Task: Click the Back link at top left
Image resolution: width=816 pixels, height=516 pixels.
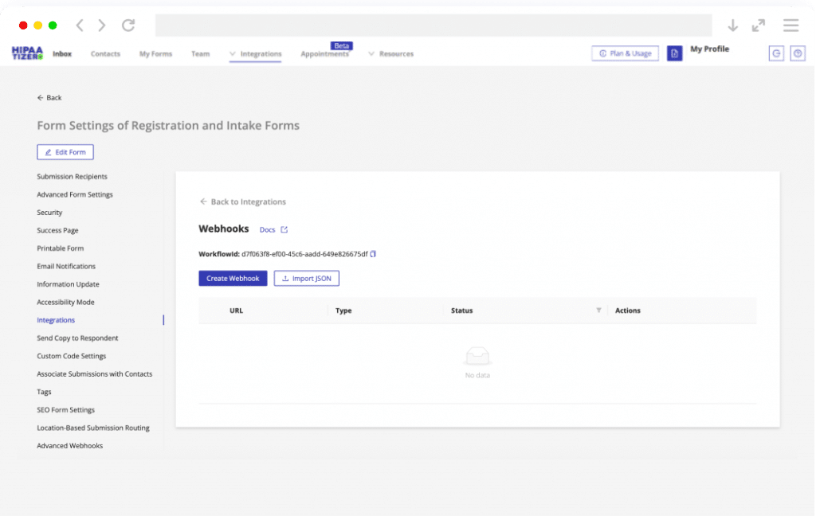Action: 49,98
